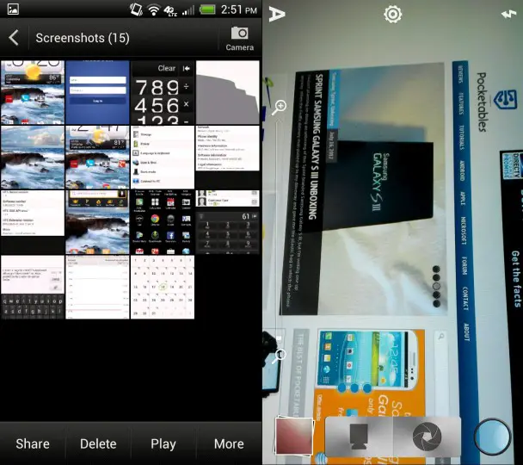Toggle the flash lightning bolt icon
The image size is (523, 465).
coord(509,14)
